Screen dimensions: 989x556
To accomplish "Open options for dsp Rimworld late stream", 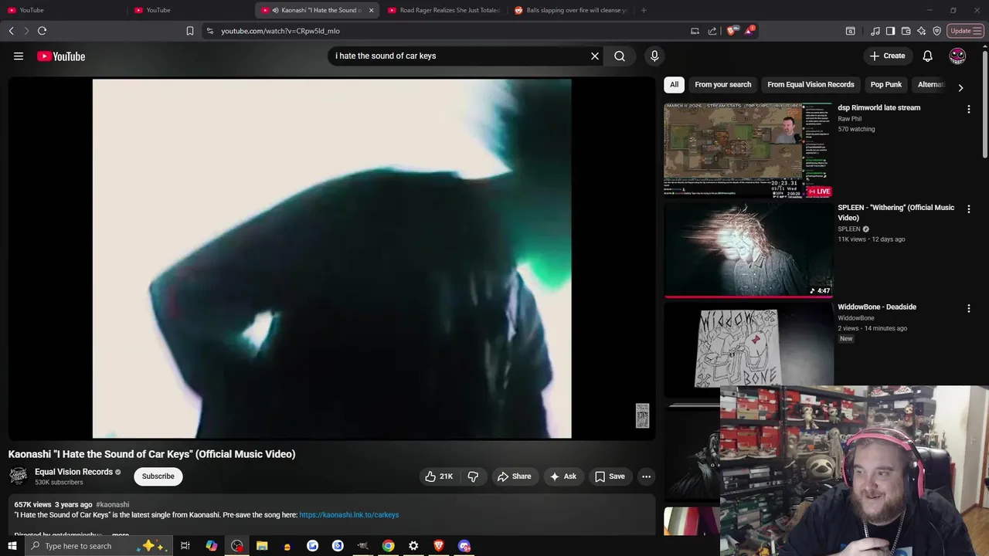I will click(968, 110).
